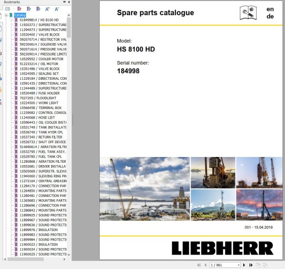Image resolution: width=285 pixels, height=269 pixels.
Task: Click bookmark icon beside 10532795 / FUEL TANK ASSY
Action: [16, 152]
